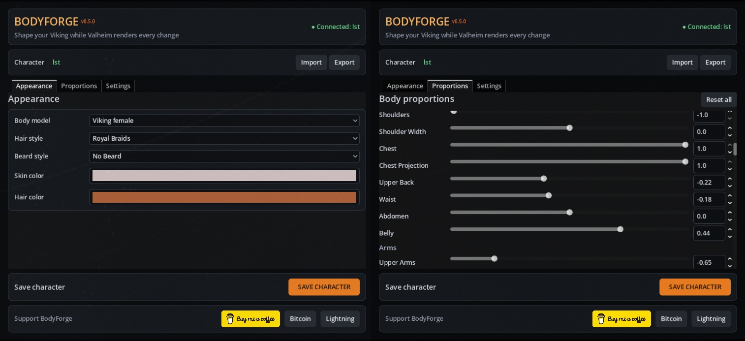Increase Shoulder Width with the up arrow

pyautogui.click(x=730, y=128)
